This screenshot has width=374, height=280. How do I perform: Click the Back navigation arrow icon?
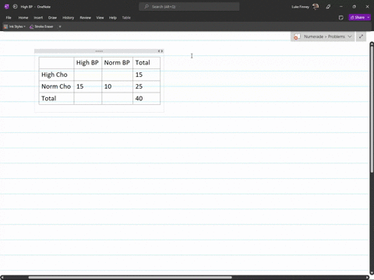point(15,7)
